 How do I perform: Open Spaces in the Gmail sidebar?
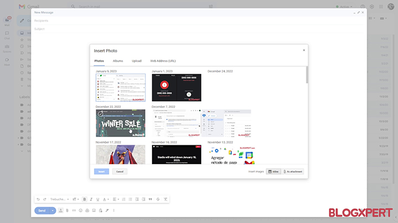point(7,48)
